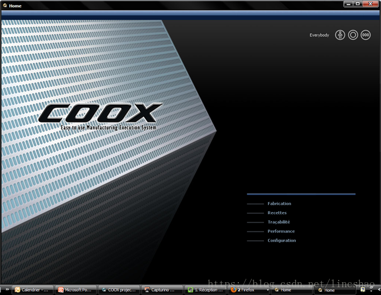This screenshot has width=381, height=295.
Task: Switch to Calendrier taskbar window
Action: (x=32, y=290)
